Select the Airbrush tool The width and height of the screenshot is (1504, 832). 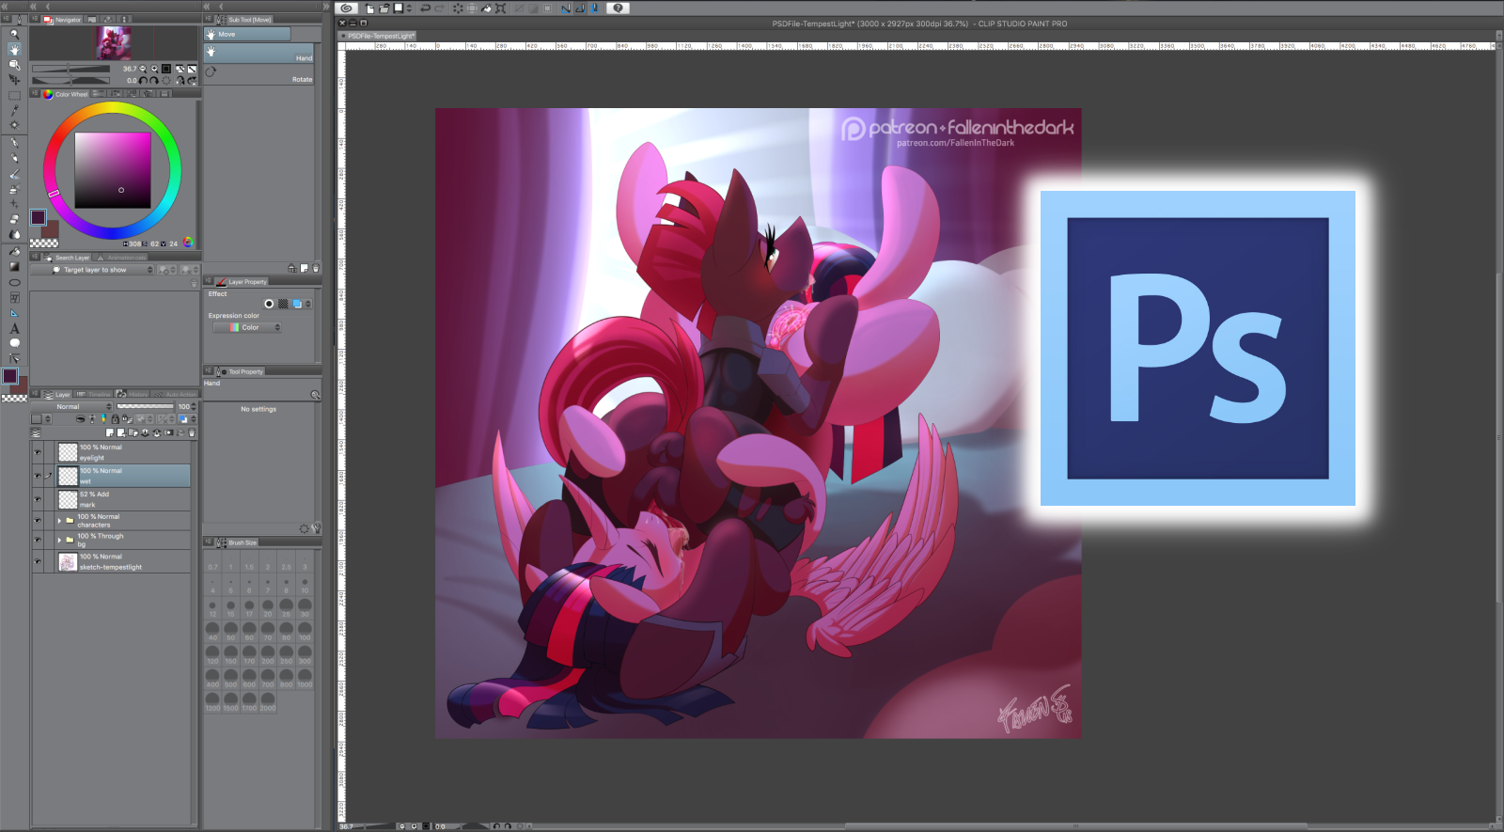pos(14,189)
